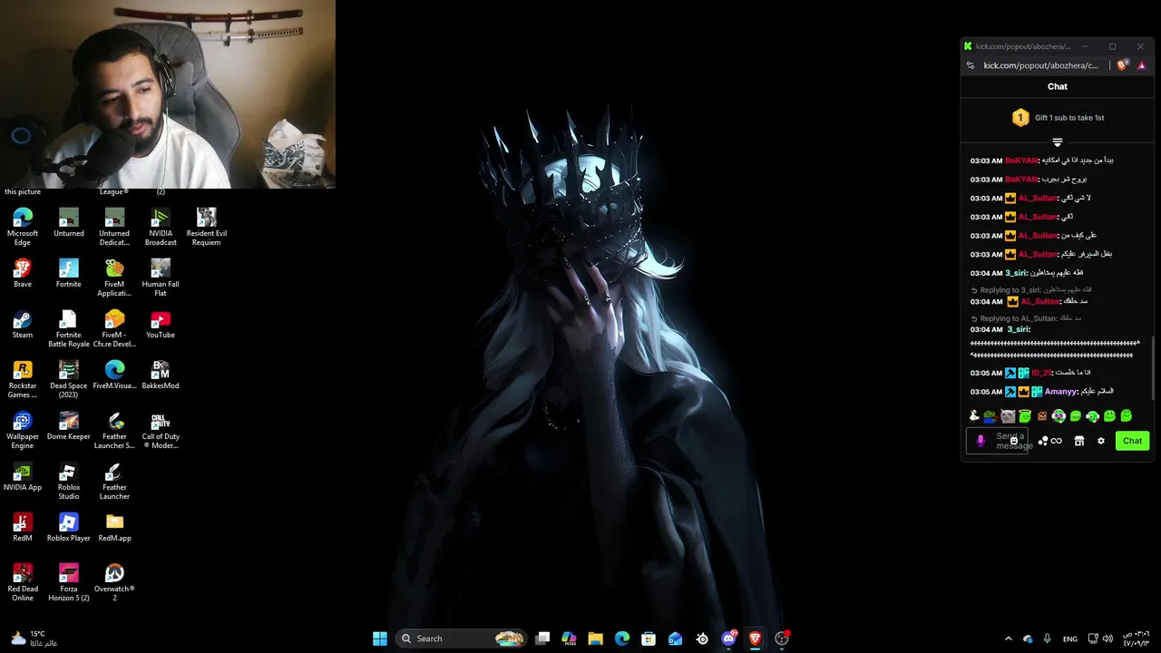
Task: Click the 3_siri username in 'قتله عليهم يسخاطون' message
Action: point(1016,273)
